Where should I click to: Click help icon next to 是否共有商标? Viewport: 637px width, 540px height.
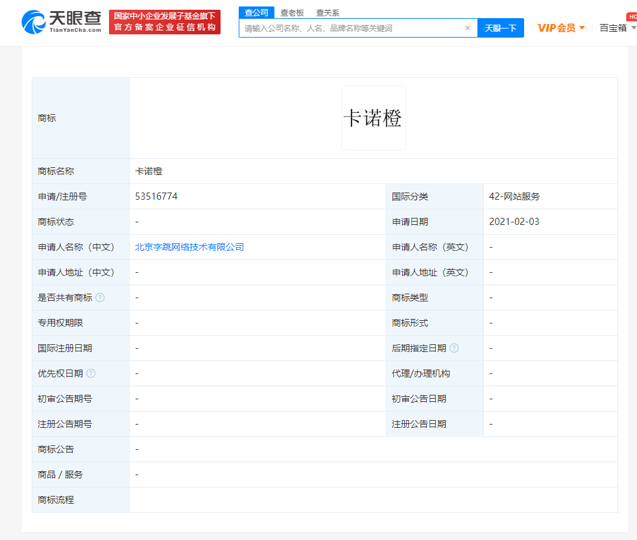pyautogui.click(x=100, y=298)
